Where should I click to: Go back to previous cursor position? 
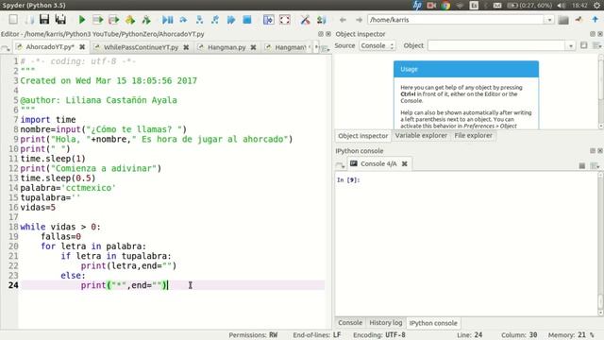pos(343,20)
